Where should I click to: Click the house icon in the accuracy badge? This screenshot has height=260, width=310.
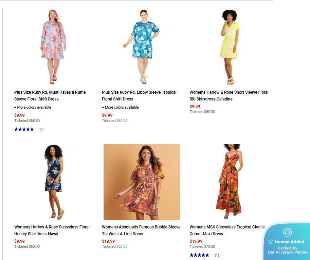[287, 232]
